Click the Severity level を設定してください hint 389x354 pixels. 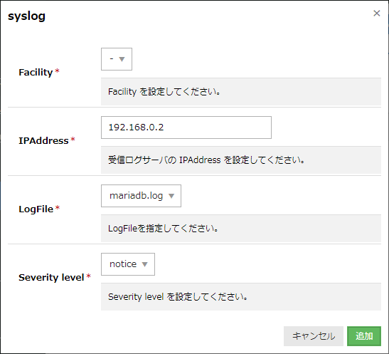178,296
